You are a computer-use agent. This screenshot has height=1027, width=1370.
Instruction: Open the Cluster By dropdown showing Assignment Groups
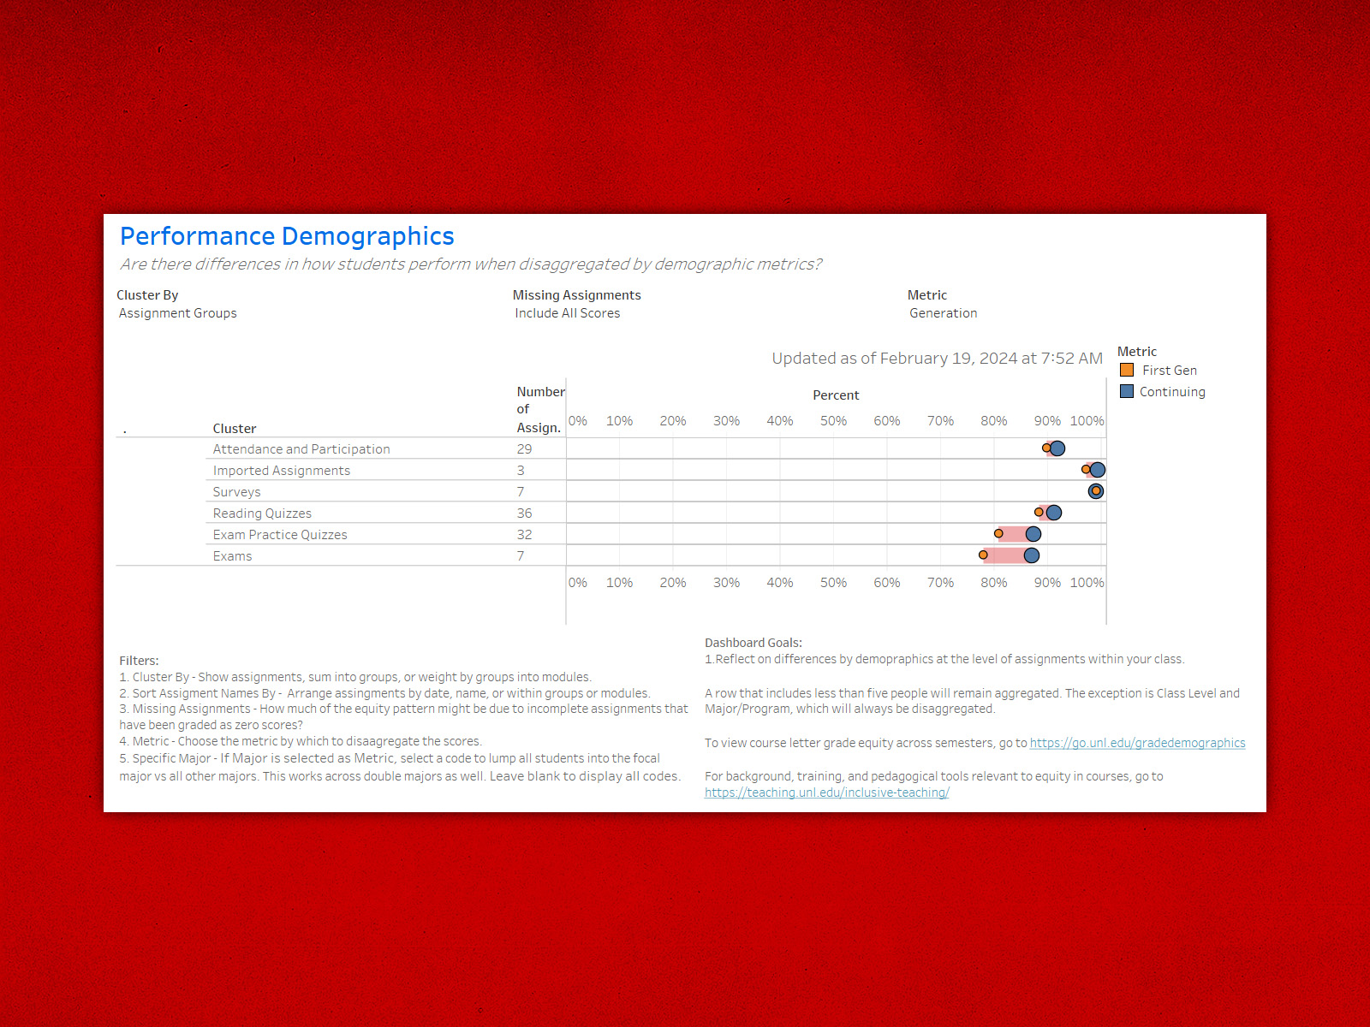point(178,313)
